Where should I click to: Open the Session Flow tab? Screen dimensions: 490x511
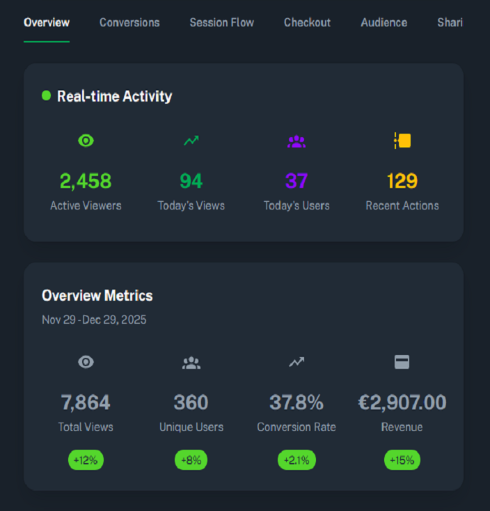pyautogui.click(x=221, y=22)
